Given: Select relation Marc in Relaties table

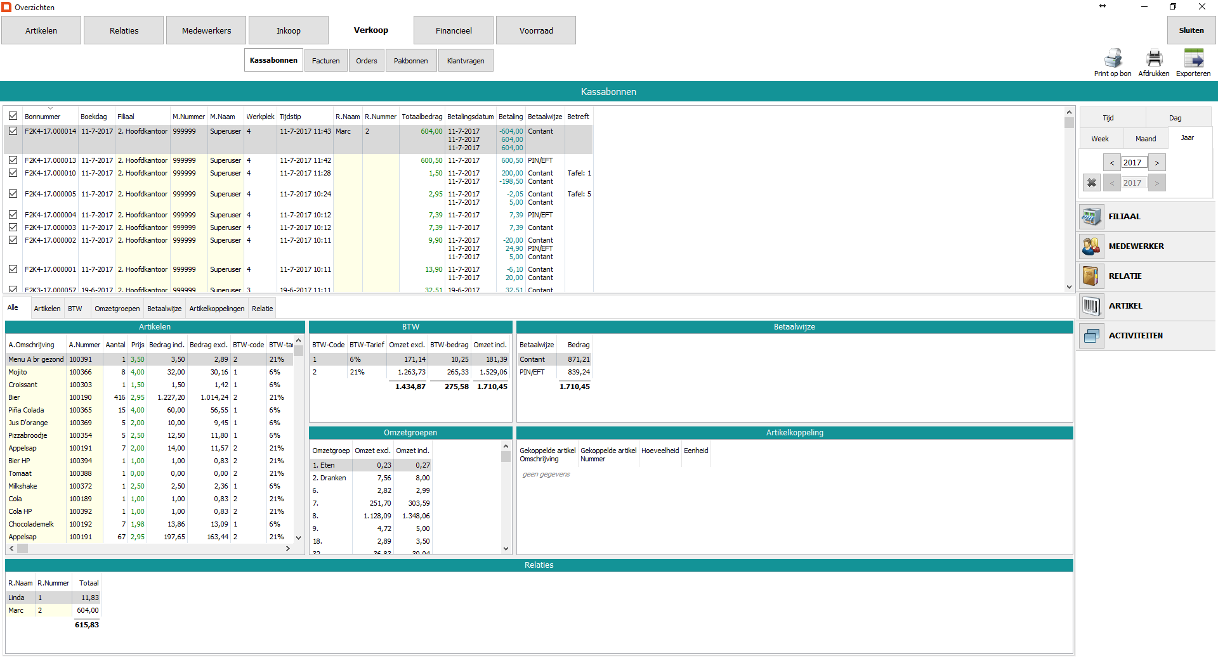Looking at the screenshot, I should [x=53, y=610].
